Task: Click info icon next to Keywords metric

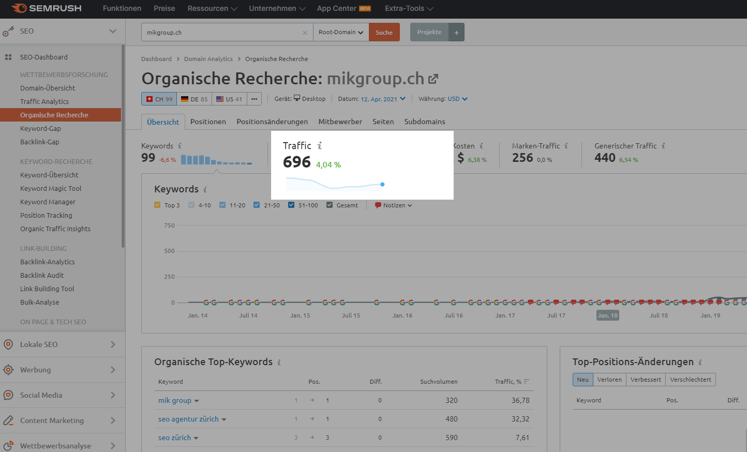Action: 180,146
